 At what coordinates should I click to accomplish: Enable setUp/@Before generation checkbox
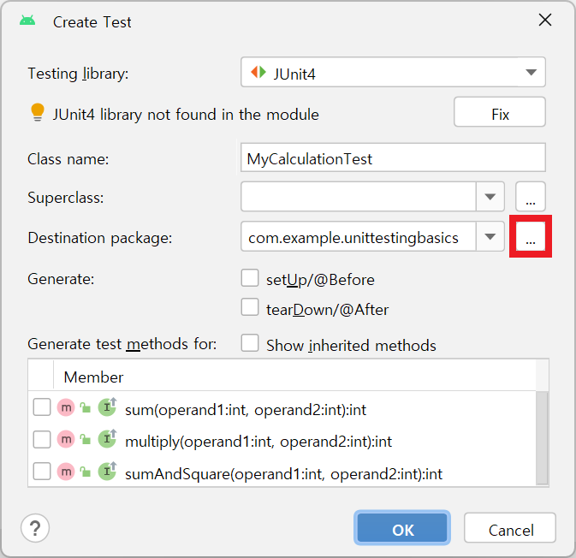point(250,277)
